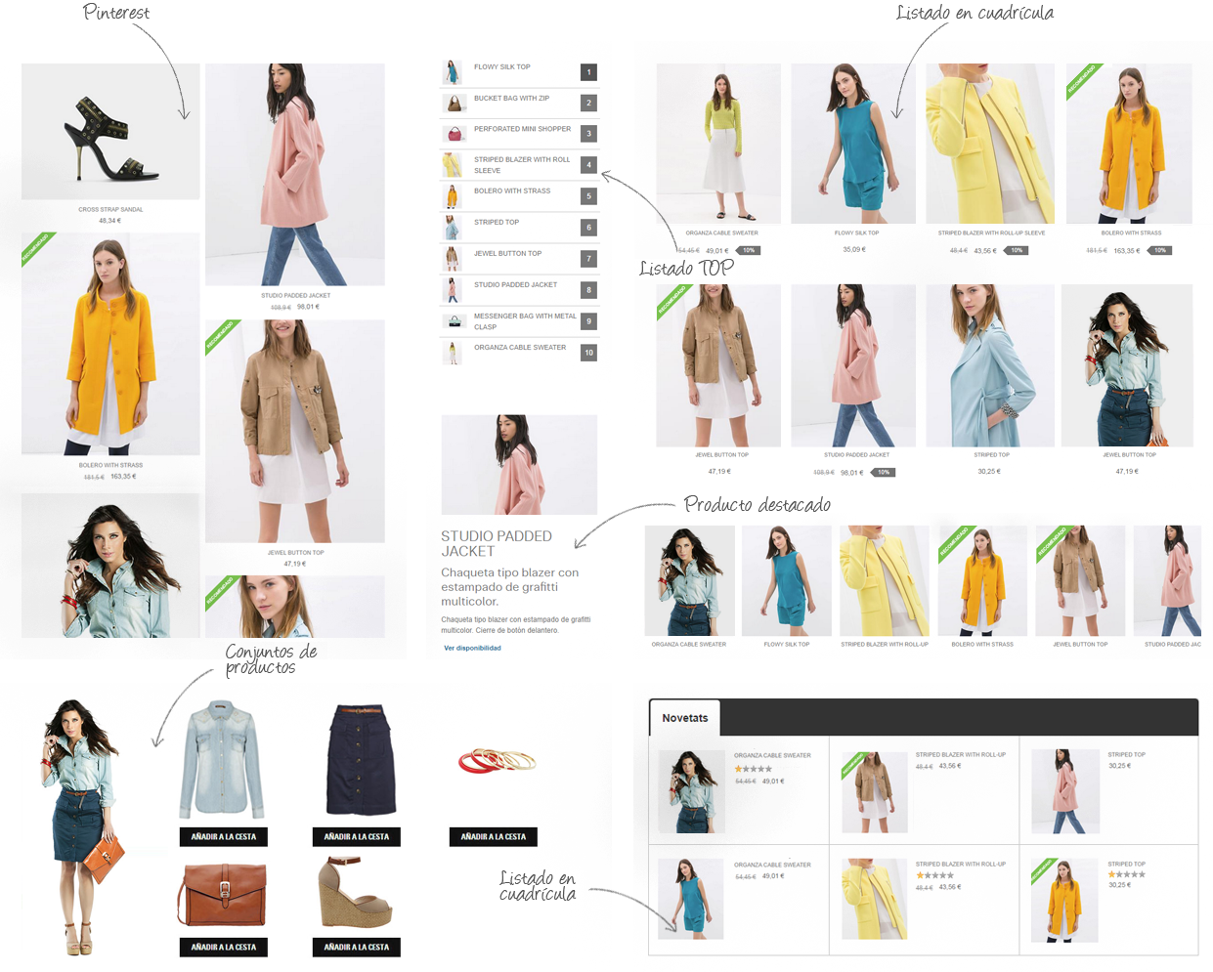Click the Ver disponibilidad link
The width and height of the screenshot is (1213, 972).
472,648
